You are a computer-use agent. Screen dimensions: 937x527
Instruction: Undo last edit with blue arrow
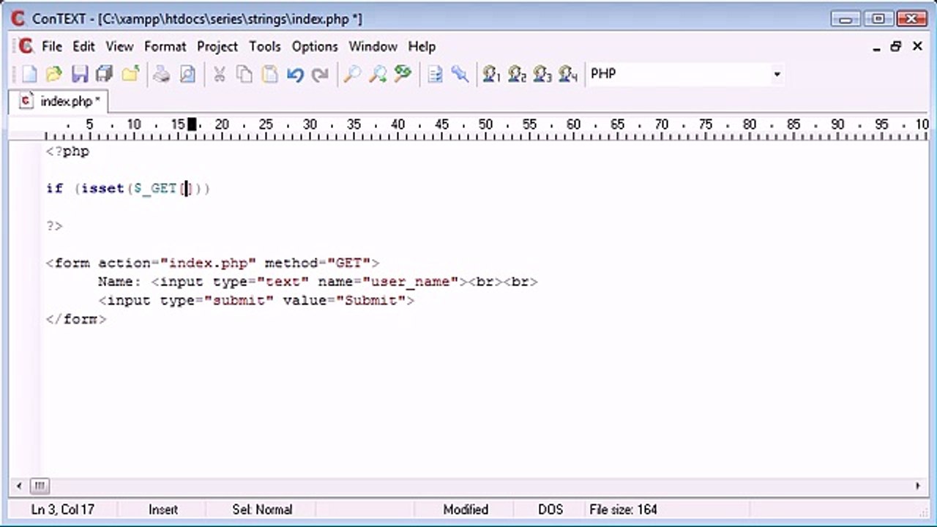(x=295, y=74)
